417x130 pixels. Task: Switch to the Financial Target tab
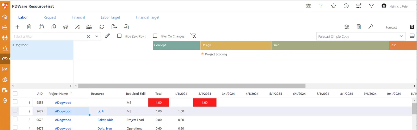(x=148, y=17)
